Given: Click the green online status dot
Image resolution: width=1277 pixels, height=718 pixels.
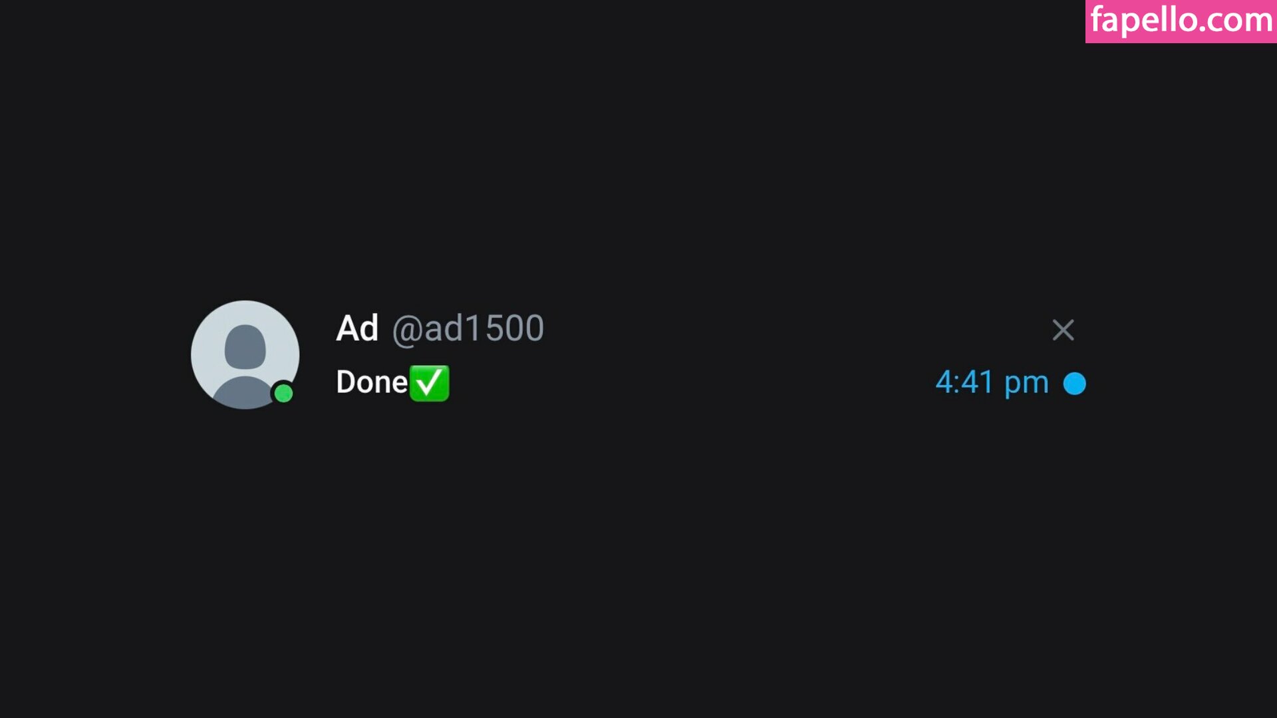Looking at the screenshot, I should click(283, 394).
